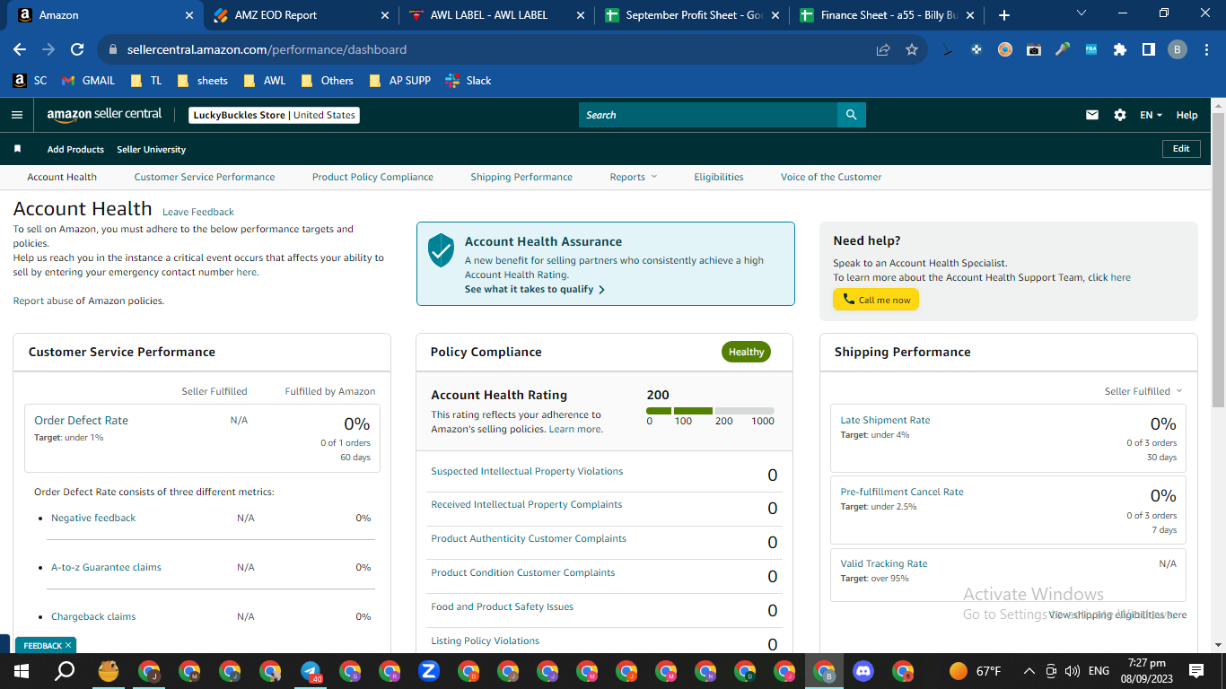This screenshot has height=689, width=1226.
Task: Click the Seller Central search field
Action: [708, 115]
